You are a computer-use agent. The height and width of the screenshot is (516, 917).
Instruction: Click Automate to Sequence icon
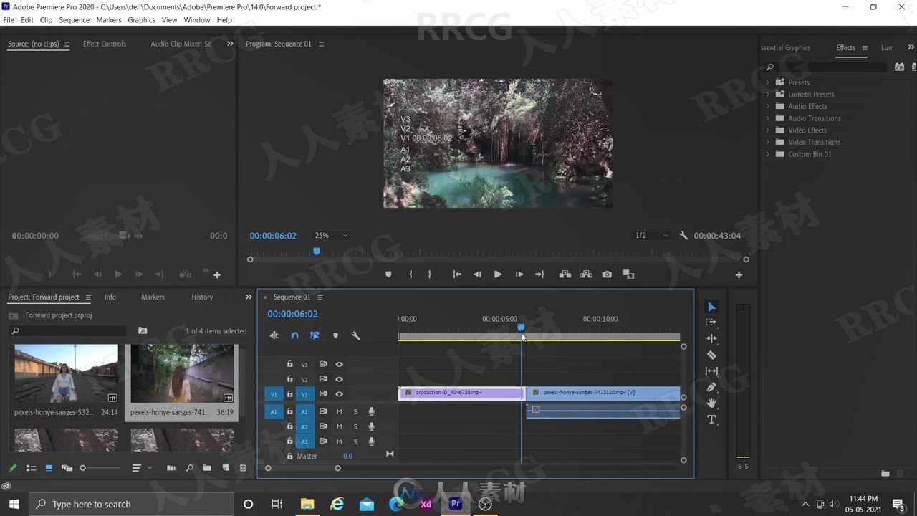coord(171,468)
